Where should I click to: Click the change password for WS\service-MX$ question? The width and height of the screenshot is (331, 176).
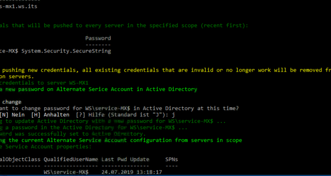click(x=119, y=109)
